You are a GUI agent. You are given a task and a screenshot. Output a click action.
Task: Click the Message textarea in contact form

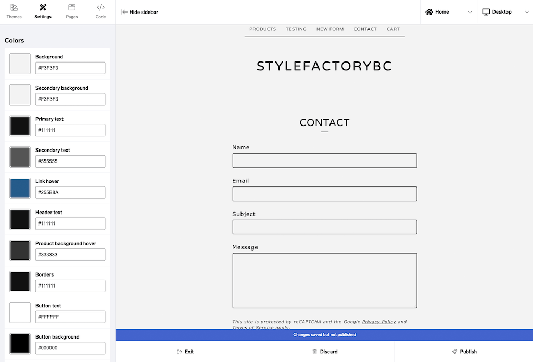tap(325, 281)
